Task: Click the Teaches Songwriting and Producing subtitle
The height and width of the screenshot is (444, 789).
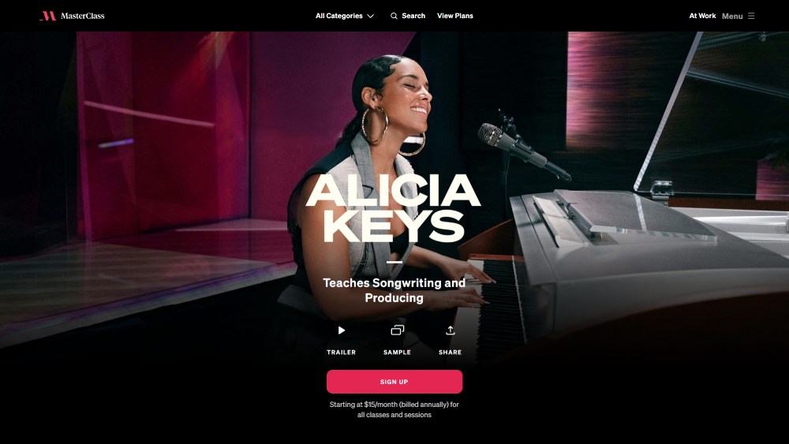Action: [x=394, y=290]
